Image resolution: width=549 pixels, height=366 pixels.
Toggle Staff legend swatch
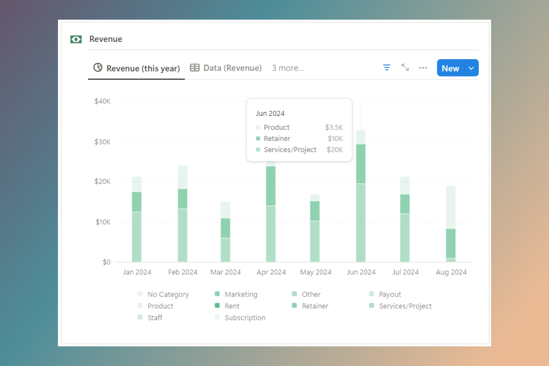click(140, 317)
